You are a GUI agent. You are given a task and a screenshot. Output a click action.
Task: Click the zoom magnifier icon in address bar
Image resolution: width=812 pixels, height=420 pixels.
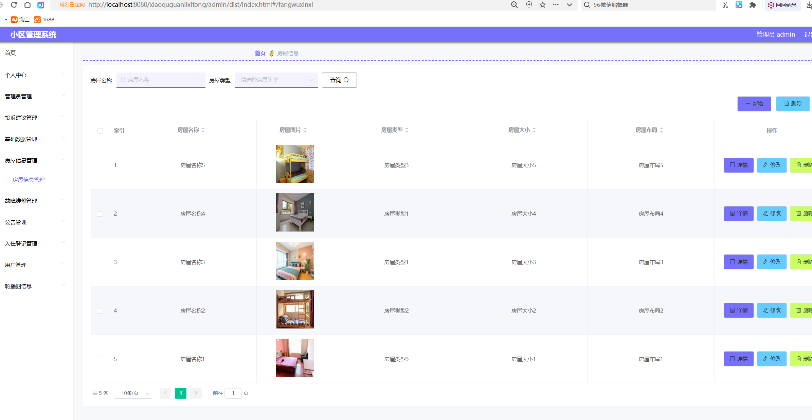[515, 5]
